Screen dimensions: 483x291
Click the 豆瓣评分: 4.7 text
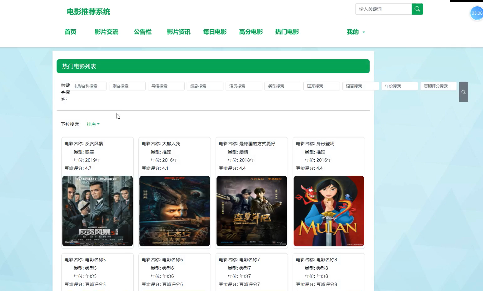pos(78,168)
